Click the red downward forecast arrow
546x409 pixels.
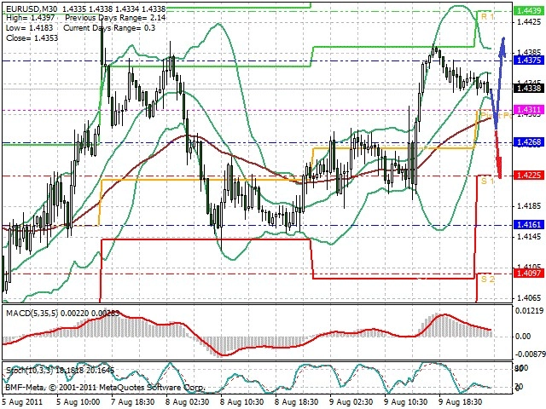point(498,153)
